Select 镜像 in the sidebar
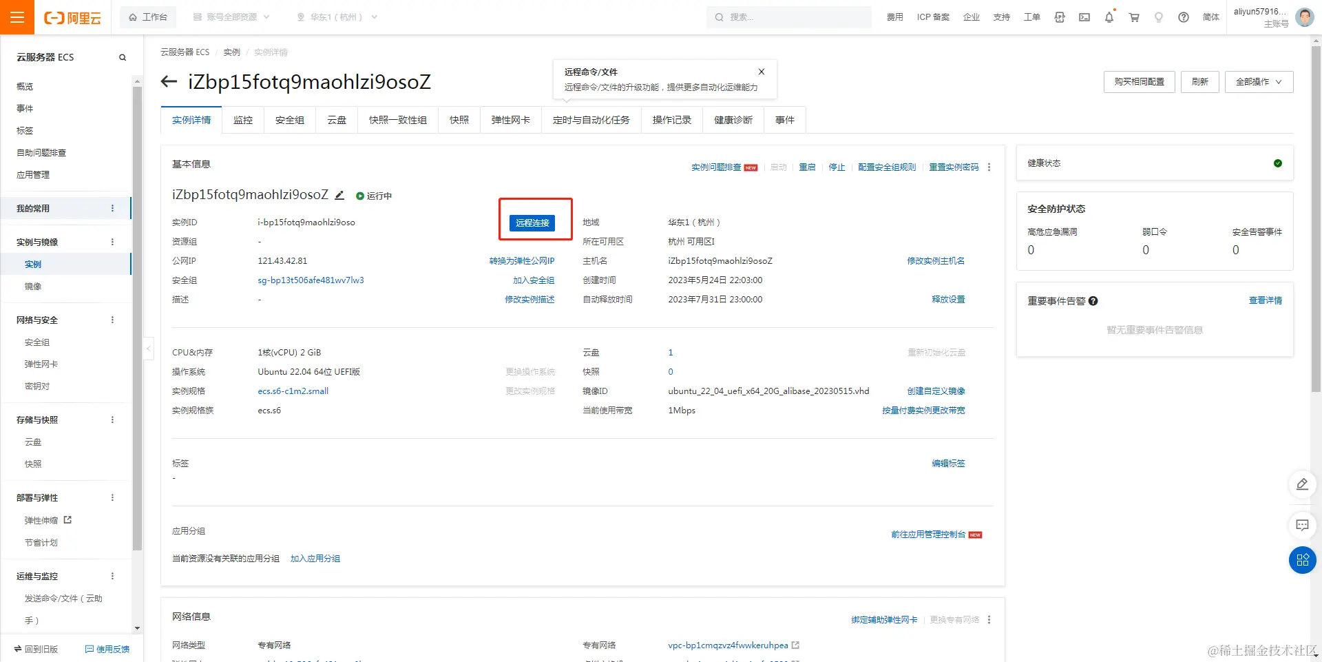 (x=33, y=287)
